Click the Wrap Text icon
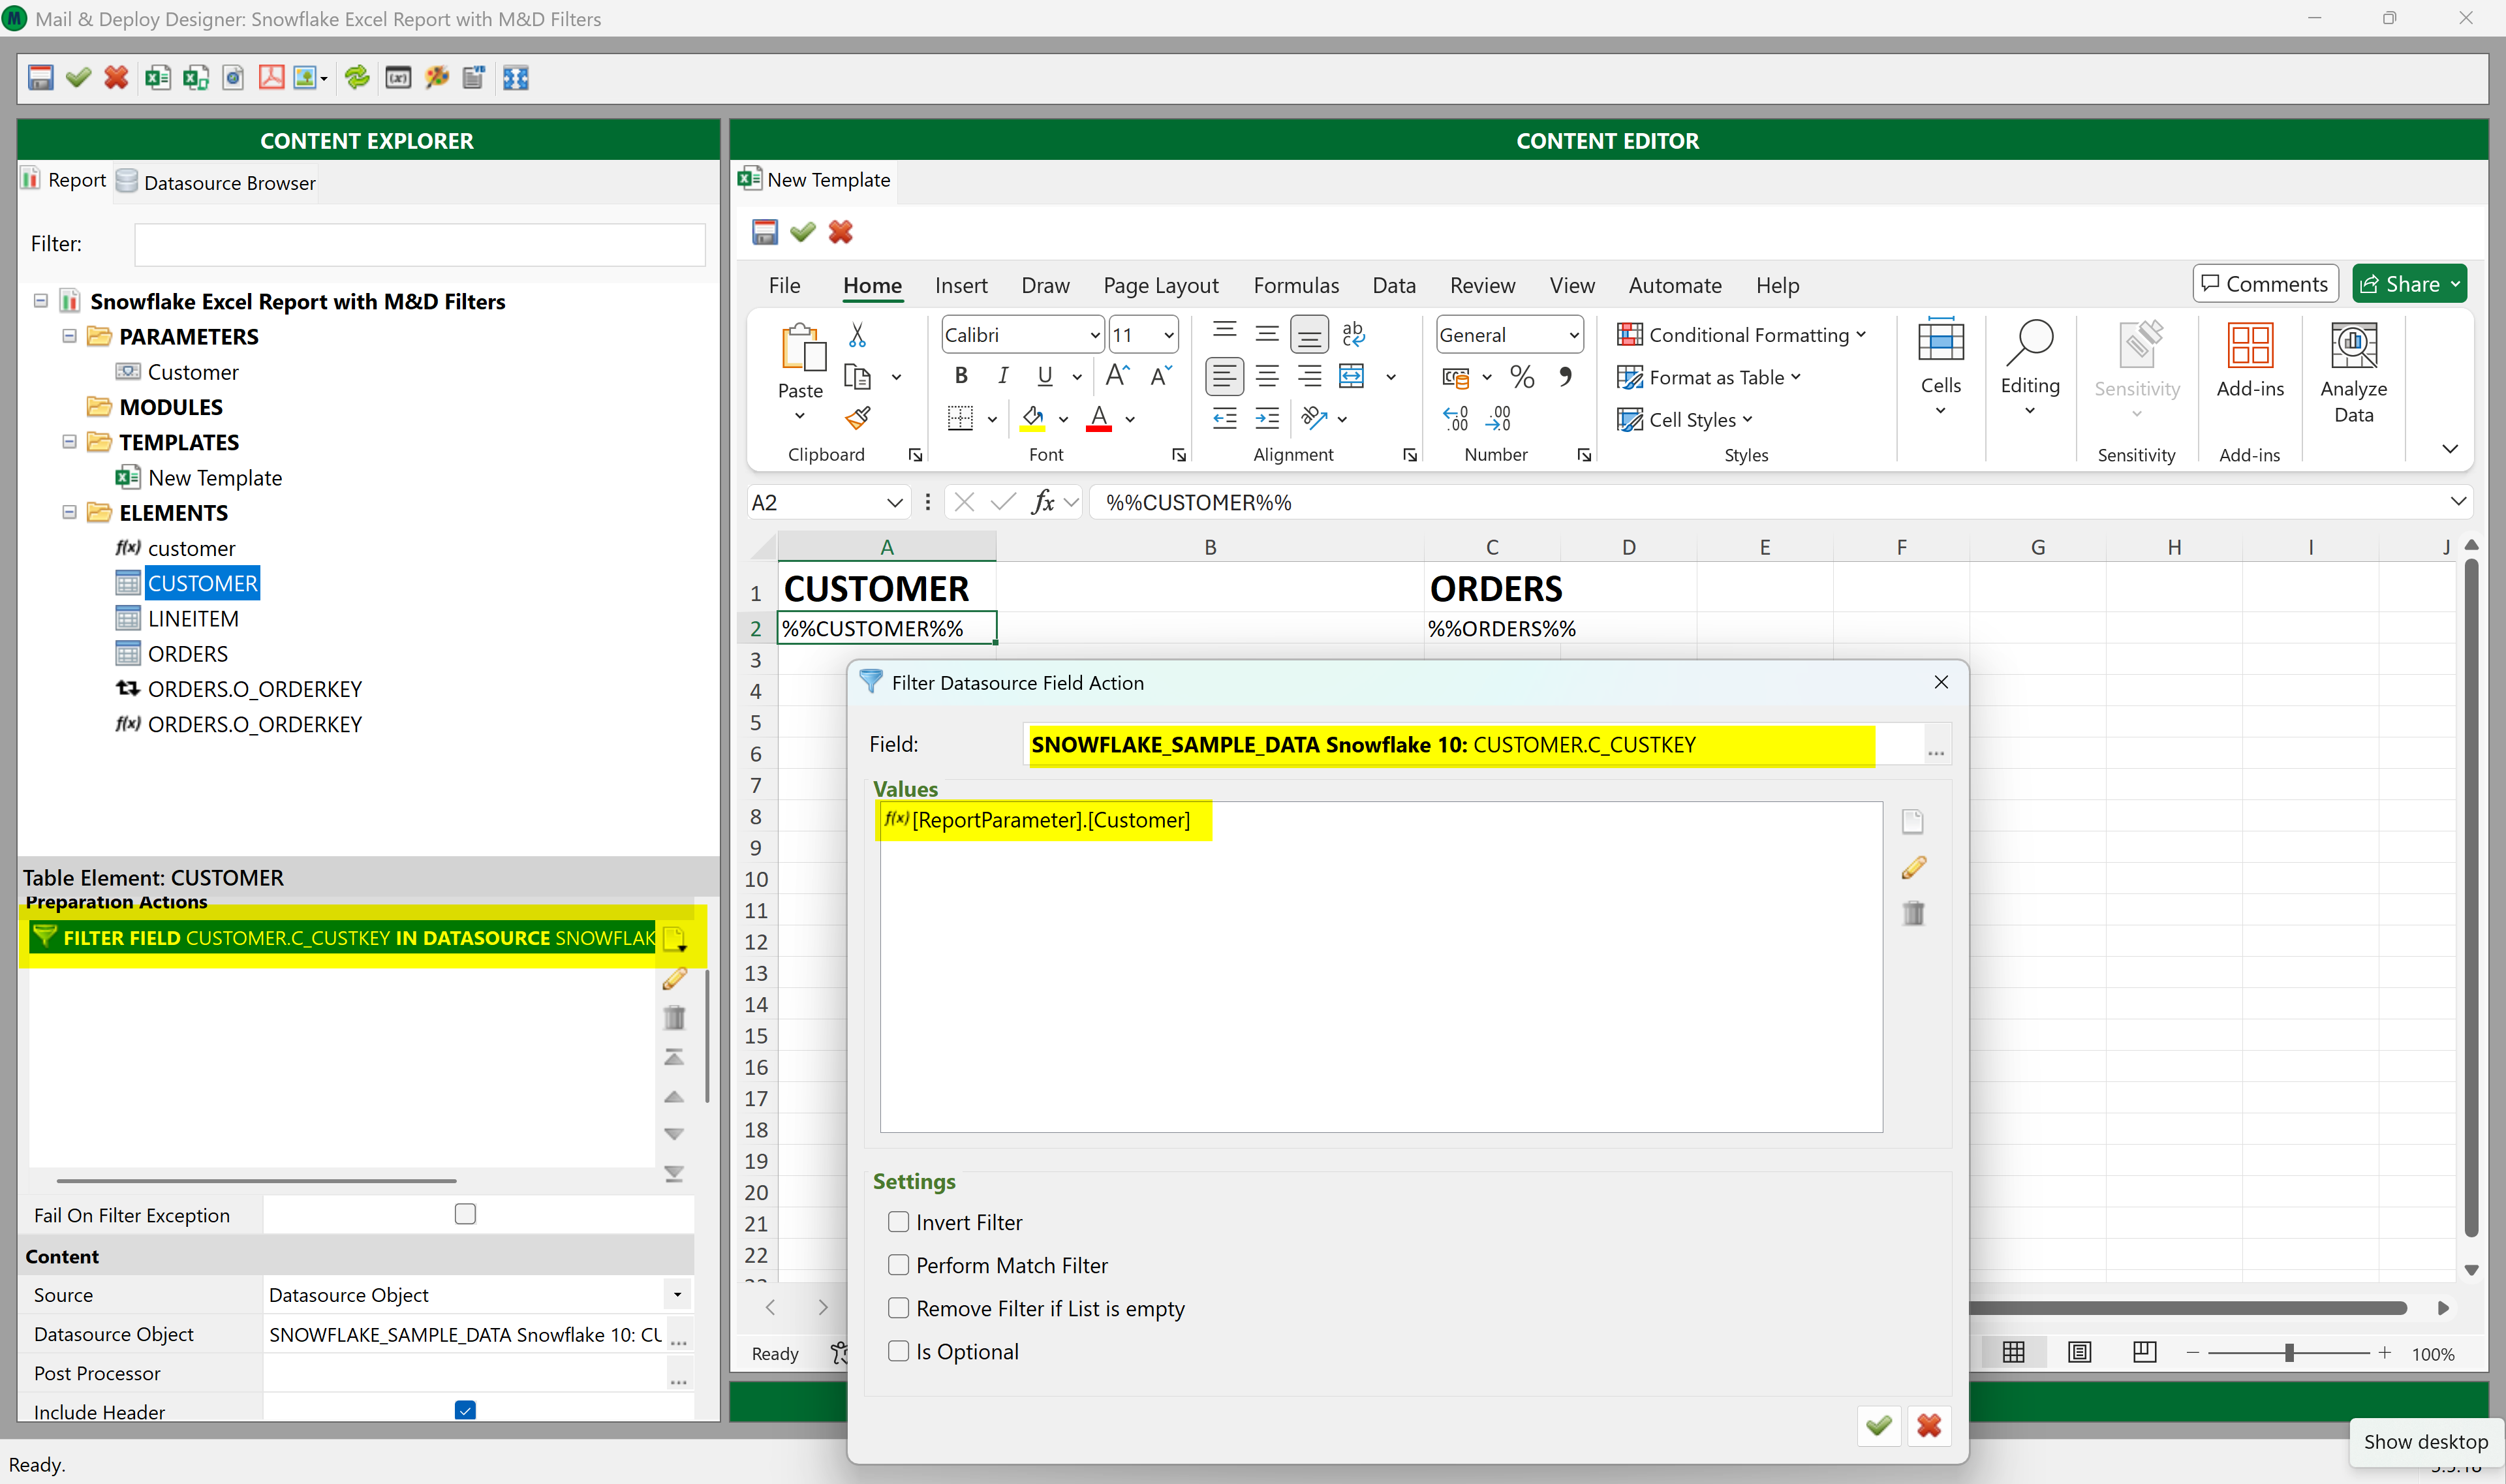2506x1484 pixels. click(x=1353, y=334)
